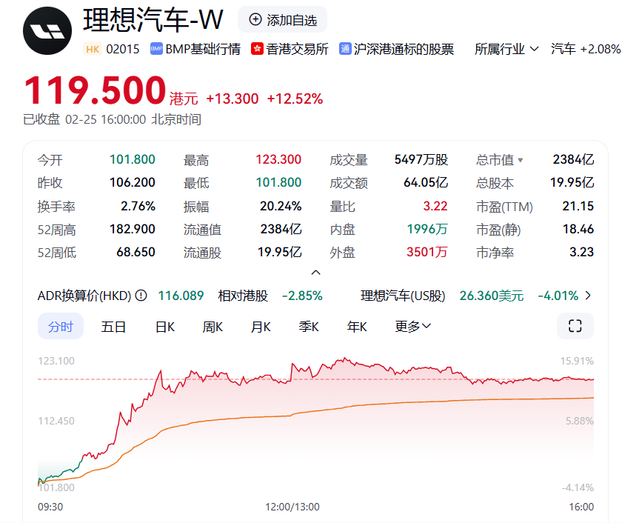
Task: Switch to the 五日 chart tab
Action: point(113,327)
